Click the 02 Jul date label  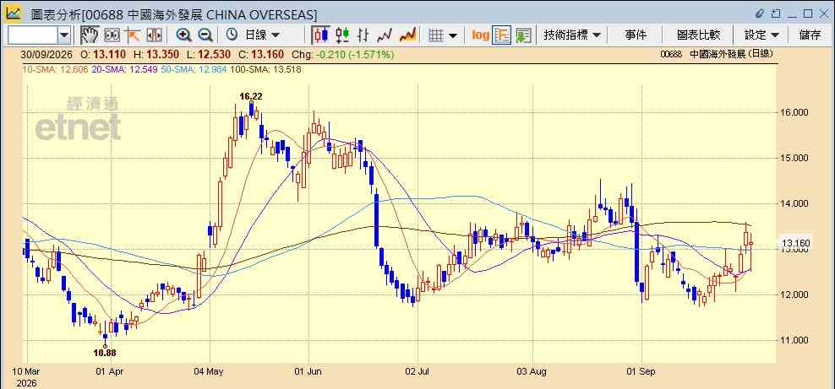click(418, 372)
